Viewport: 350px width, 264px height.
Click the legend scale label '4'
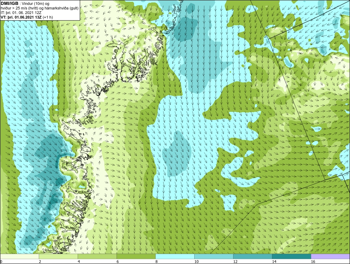click(79, 262)
